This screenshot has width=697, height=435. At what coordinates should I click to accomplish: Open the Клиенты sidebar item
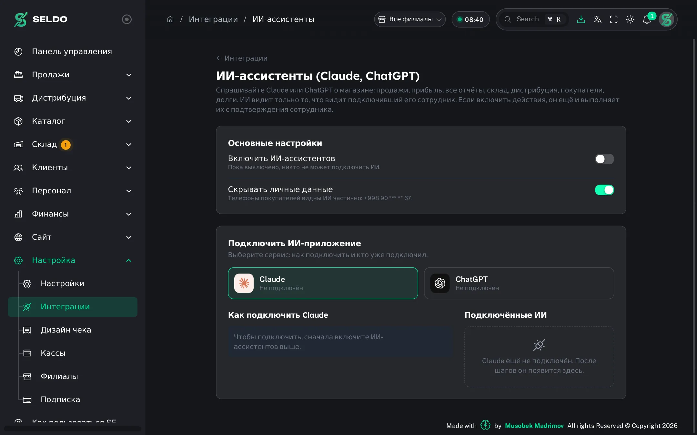point(73,168)
